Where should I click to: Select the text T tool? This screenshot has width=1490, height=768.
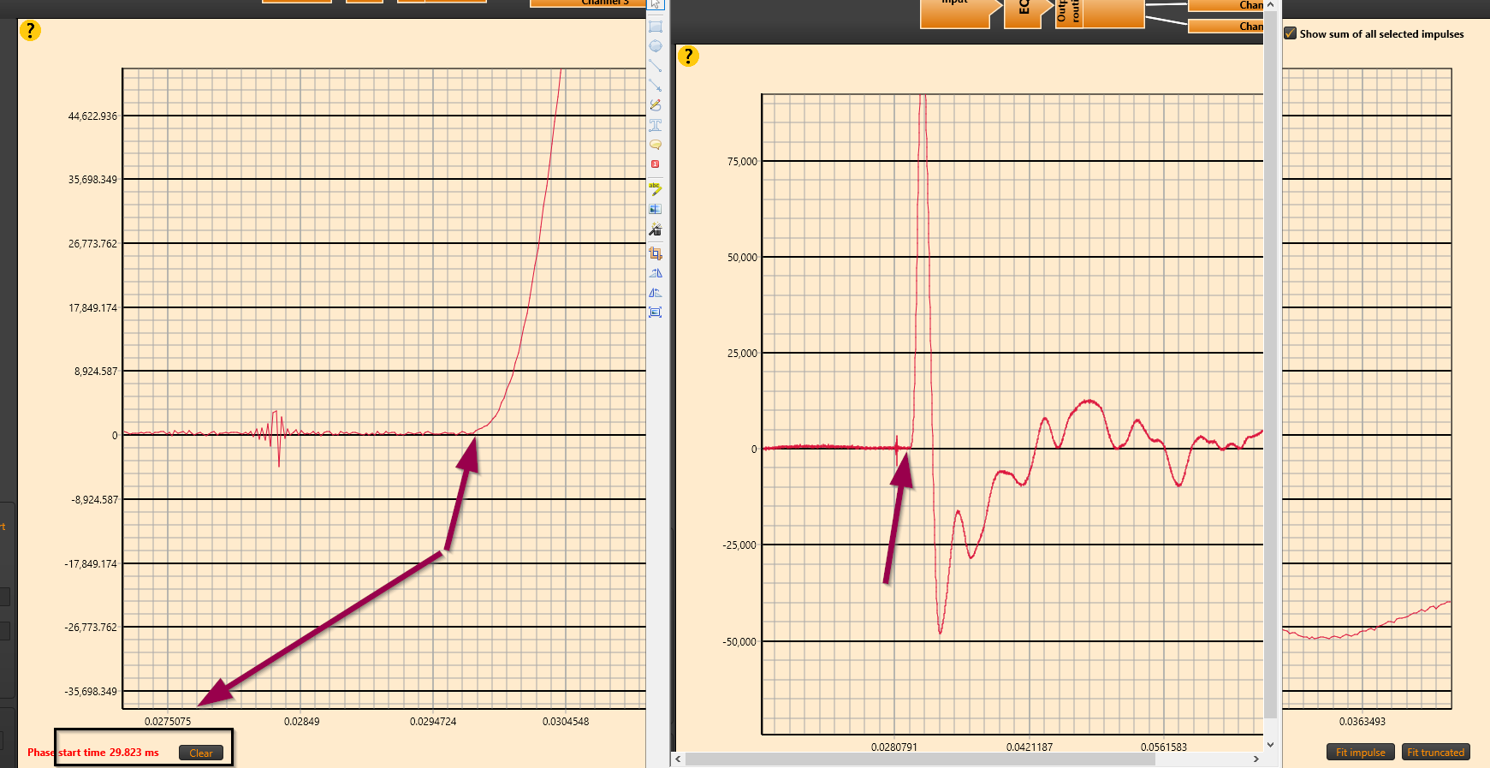coord(656,125)
